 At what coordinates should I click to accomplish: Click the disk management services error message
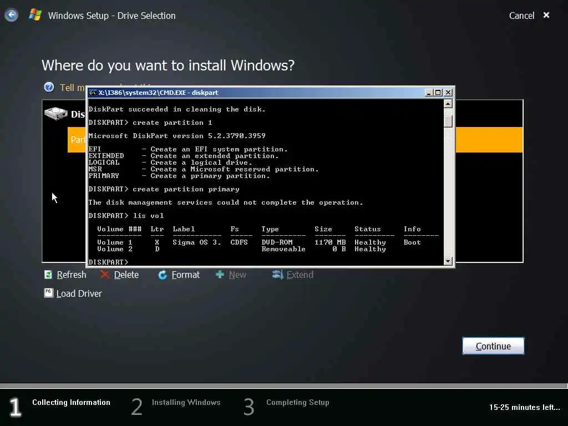tap(226, 202)
